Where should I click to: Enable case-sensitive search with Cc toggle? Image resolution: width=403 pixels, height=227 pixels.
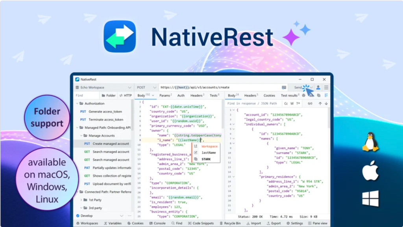pos(286,103)
